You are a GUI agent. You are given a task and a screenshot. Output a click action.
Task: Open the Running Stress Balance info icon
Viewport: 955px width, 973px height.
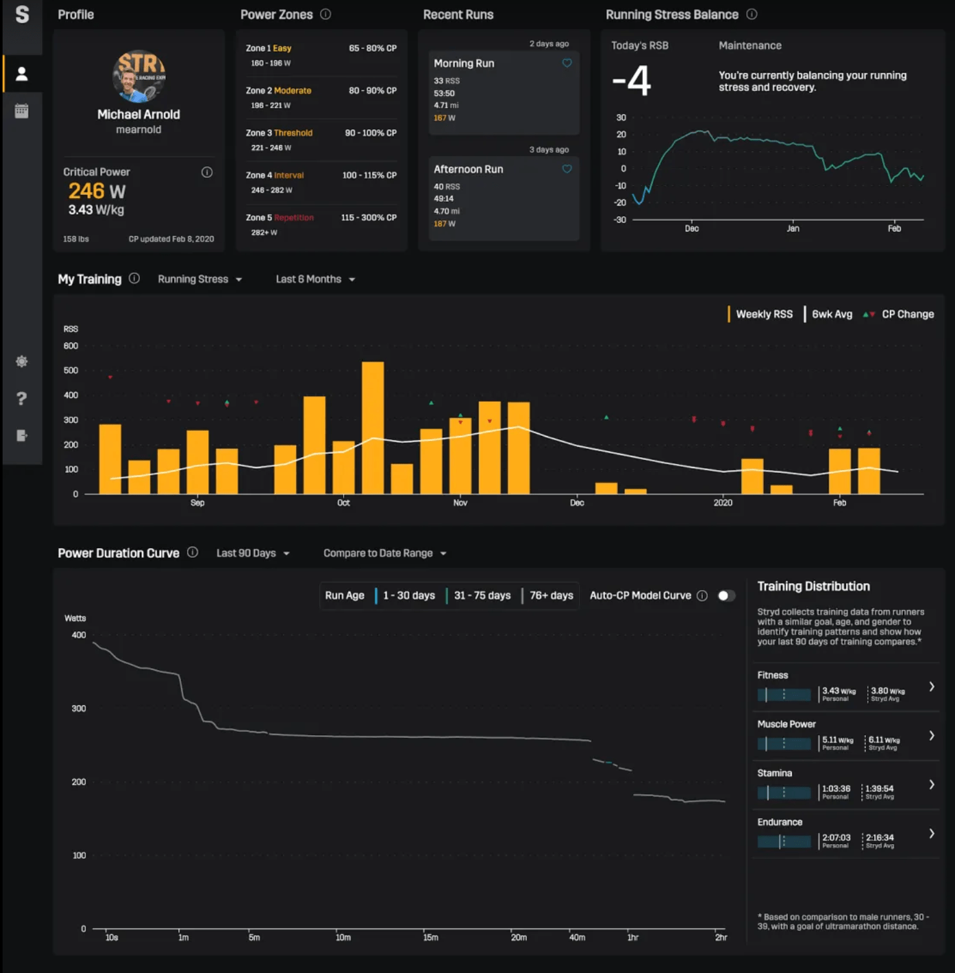752,14
